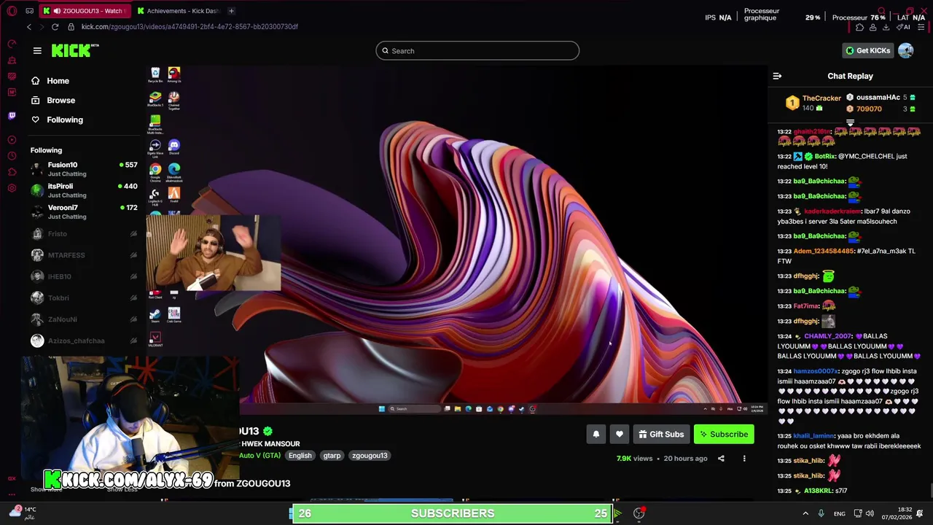Click the browser address bar URL

(x=190, y=26)
